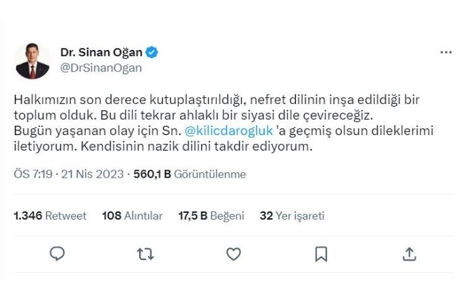466x304 pixels.
Task: Click the Dr. Sinan Oğan display name
Action: tap(102, 53)
